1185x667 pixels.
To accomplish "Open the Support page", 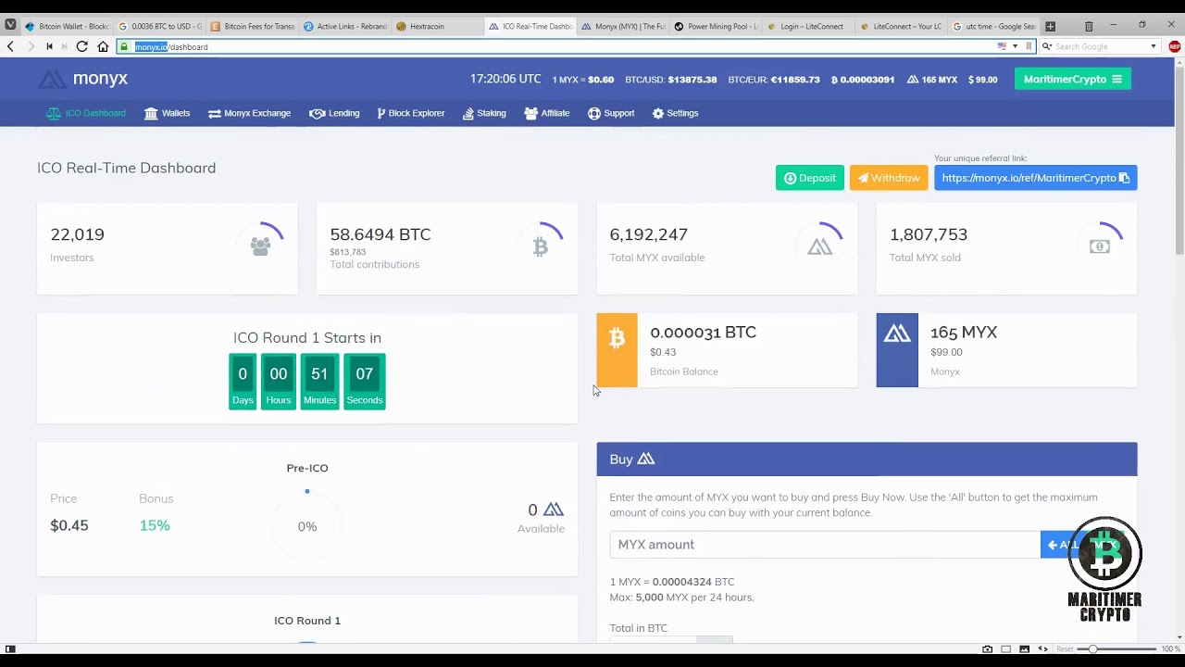I will click(611, 113).
